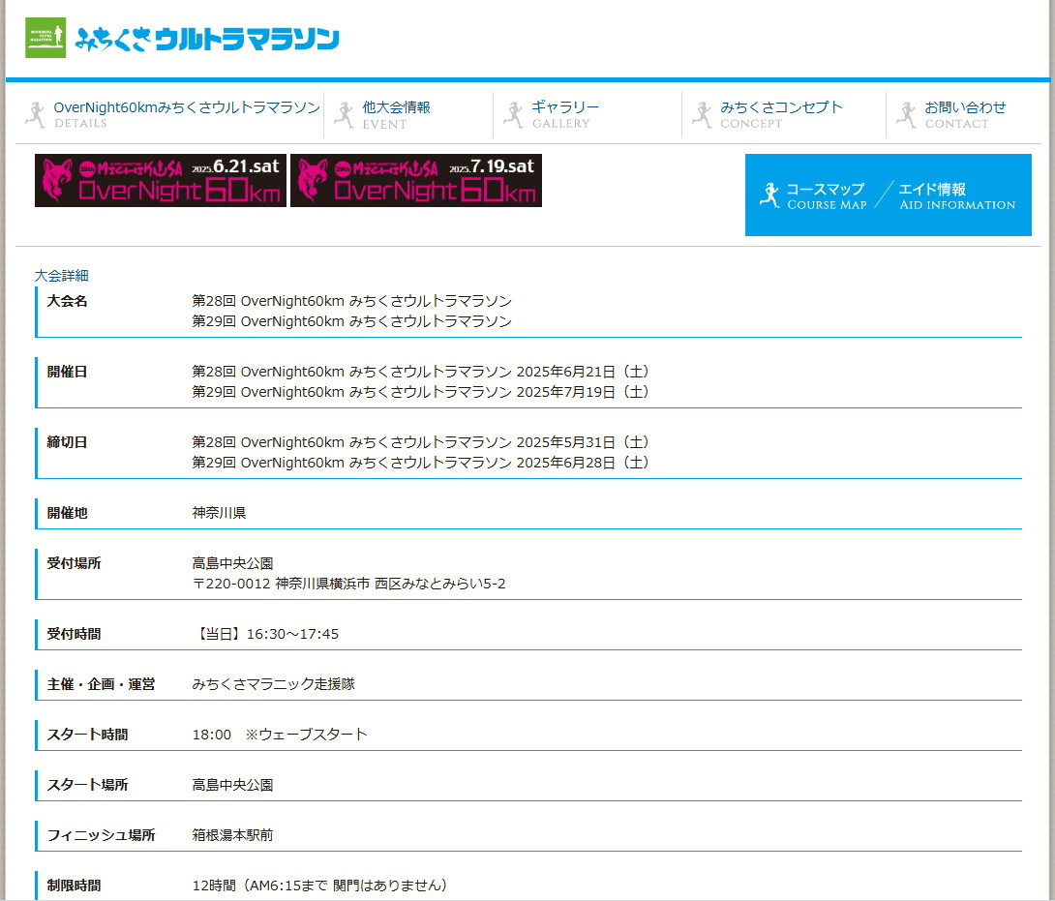1055x901 pixels.
Task: Click the 2025年6月21日 event date line
Action: point(420,372)
